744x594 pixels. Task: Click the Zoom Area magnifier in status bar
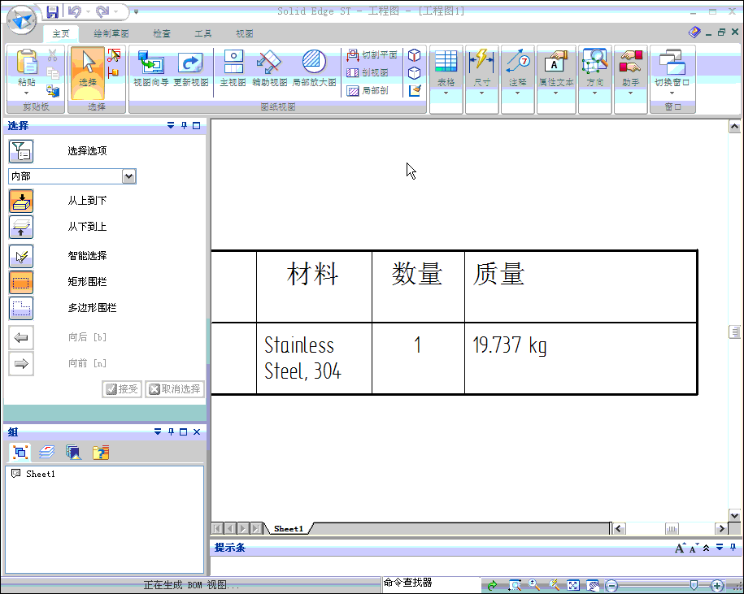click(515, 585)
